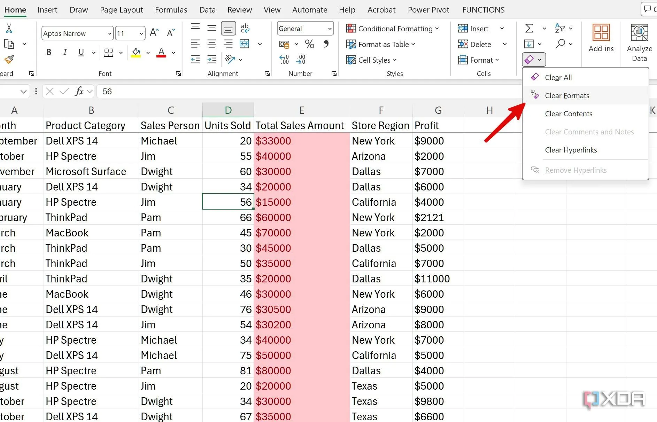
Task: Click the Add-ins icon
Action: coord(601,38)
